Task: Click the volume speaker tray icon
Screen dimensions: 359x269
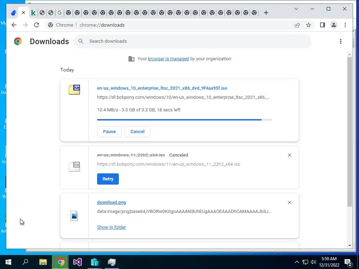Action: coord(313,262)
